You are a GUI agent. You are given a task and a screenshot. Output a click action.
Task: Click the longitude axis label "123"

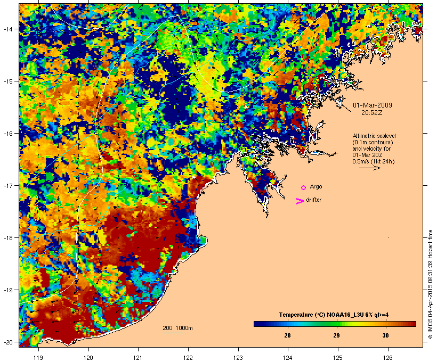(238, 358)
